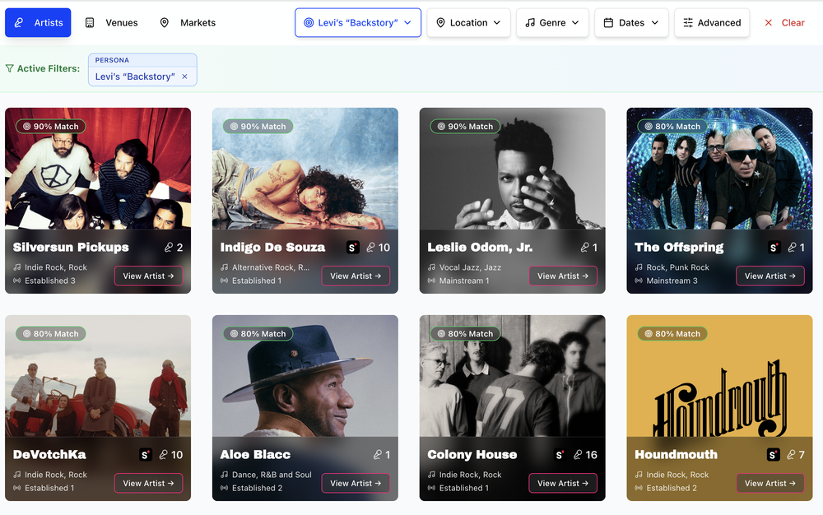This screenshot has width=823, height=515.
Task: Click the S badge icon on The Offspring card
Action: coord(774,247)
